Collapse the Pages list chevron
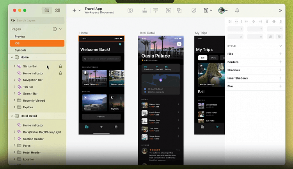Screen dimensions: 293x169 tap(60, 29)
